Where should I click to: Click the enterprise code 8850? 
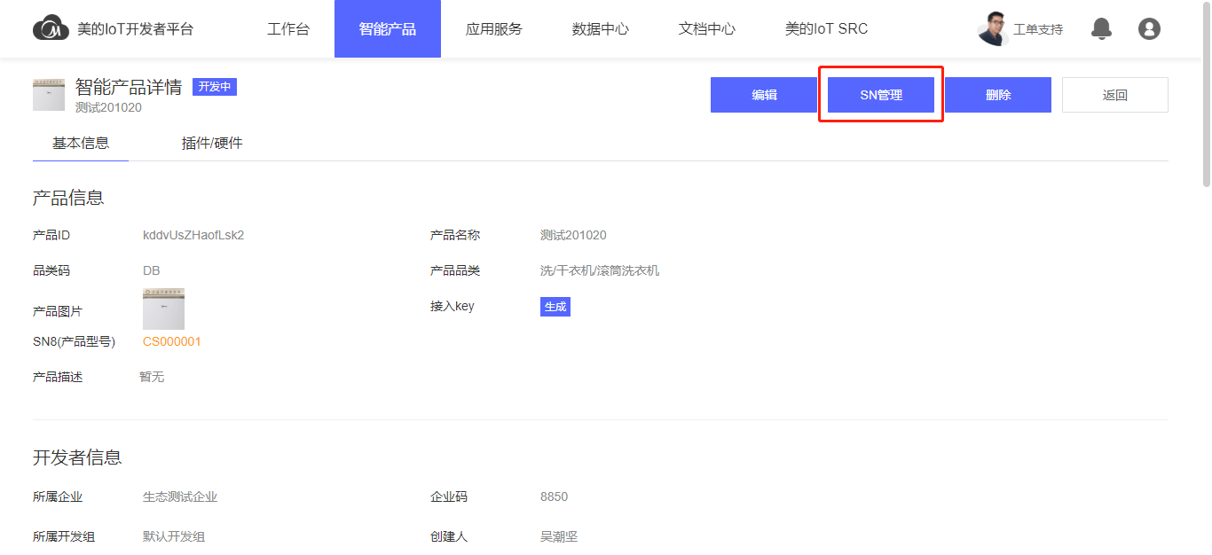pos(554,496)
